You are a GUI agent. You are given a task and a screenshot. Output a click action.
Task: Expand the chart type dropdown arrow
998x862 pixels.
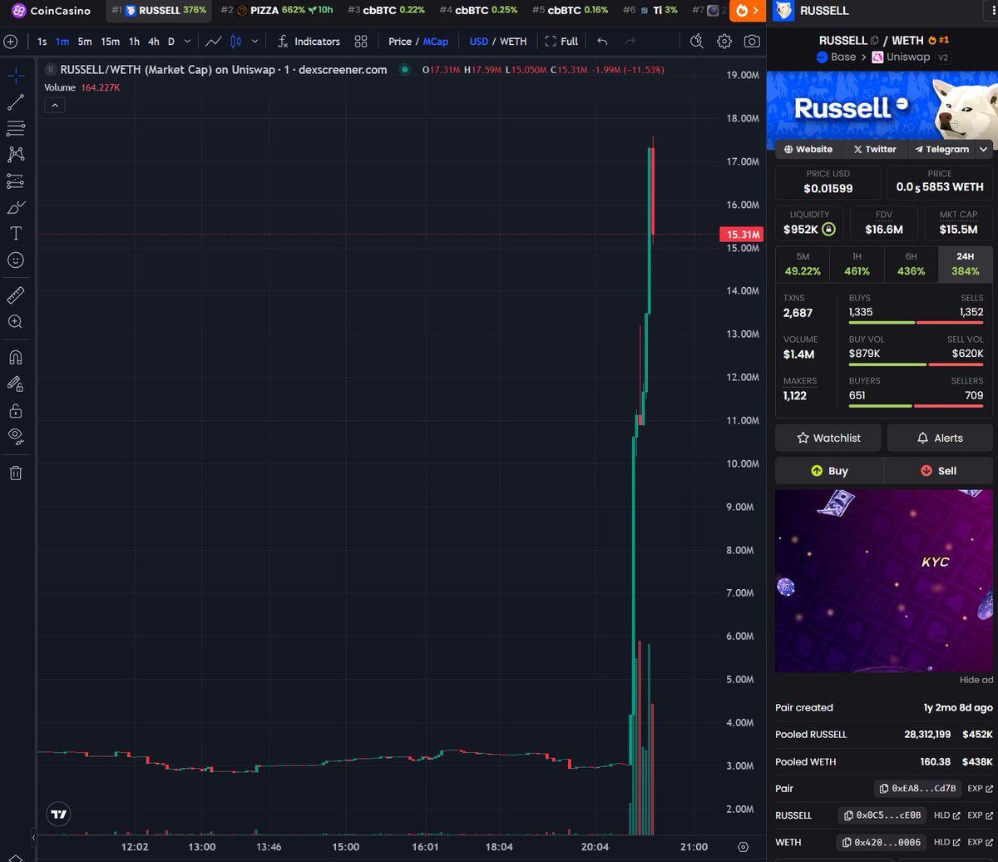tap(254, 41)
